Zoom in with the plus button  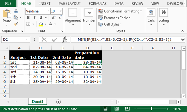[168, 109]
